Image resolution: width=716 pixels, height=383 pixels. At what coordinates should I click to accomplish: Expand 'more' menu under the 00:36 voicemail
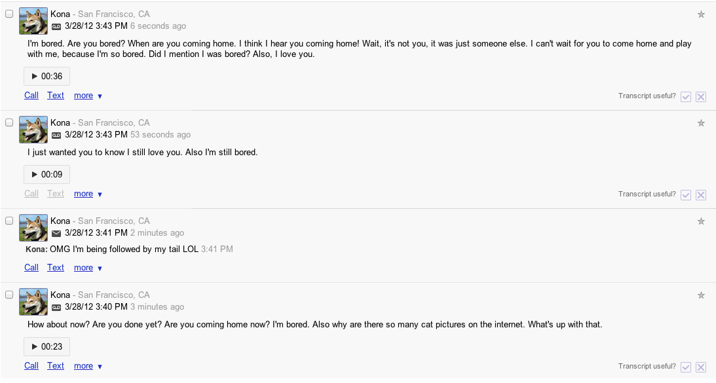pyautogui.click(x=88, y=96)
